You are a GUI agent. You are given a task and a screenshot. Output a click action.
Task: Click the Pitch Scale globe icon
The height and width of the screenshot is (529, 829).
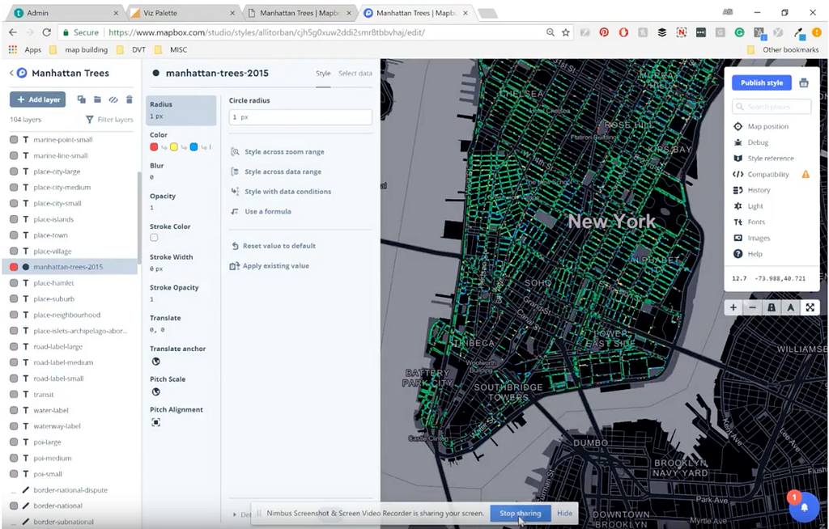click(156, 392)
